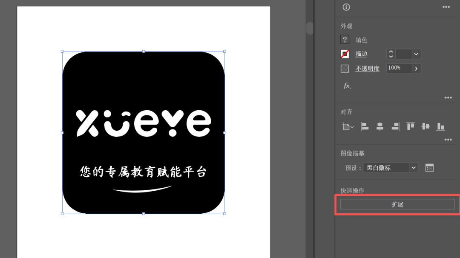Select the stroke color swatch
Viewport: 460px width, 258px height.
[x=345, y=54]
